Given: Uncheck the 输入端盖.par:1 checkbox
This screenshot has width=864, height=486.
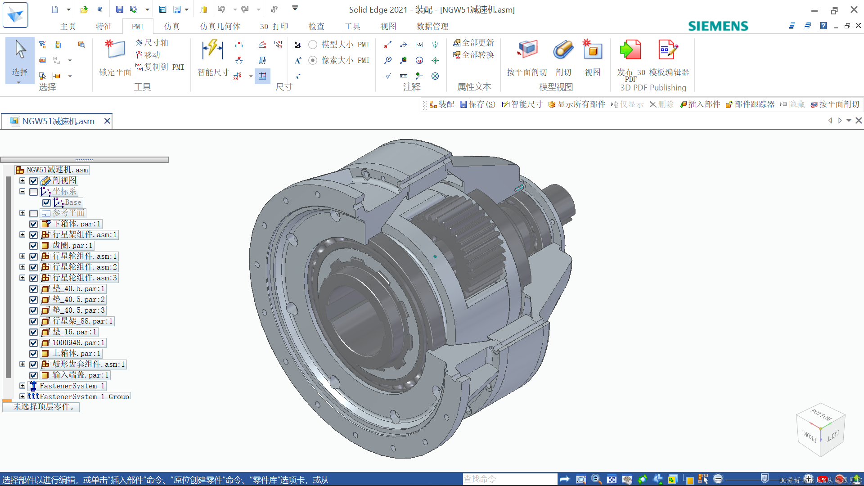Looking at the screenshot, I should click(33, 375).
